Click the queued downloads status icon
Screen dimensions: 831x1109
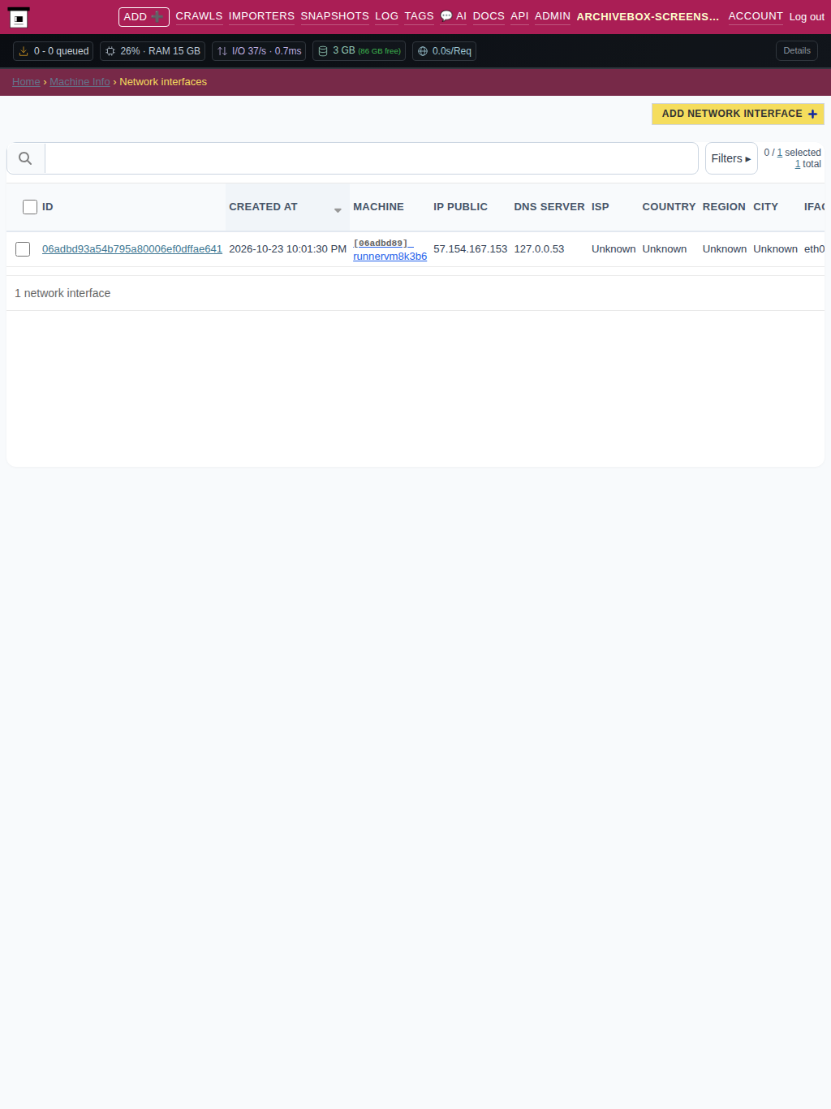24,51
